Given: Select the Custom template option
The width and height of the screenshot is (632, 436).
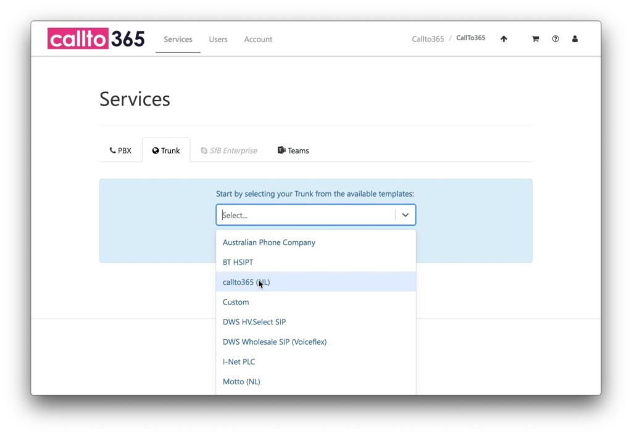Looking at the screenshot, I should pos(315,302).
